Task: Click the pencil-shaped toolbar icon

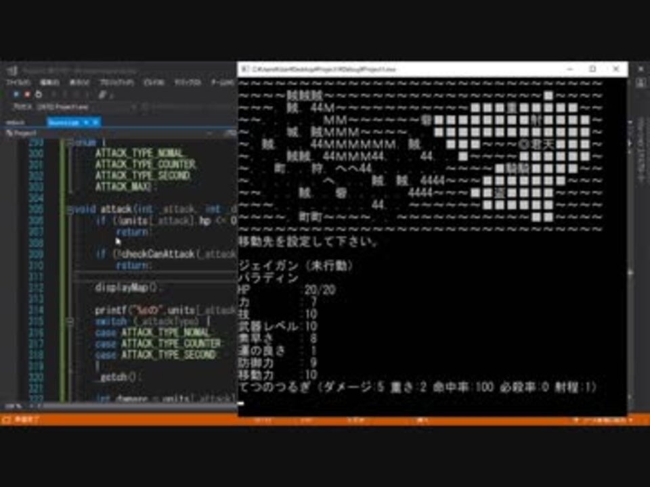Action: click(x=102, y=95)
